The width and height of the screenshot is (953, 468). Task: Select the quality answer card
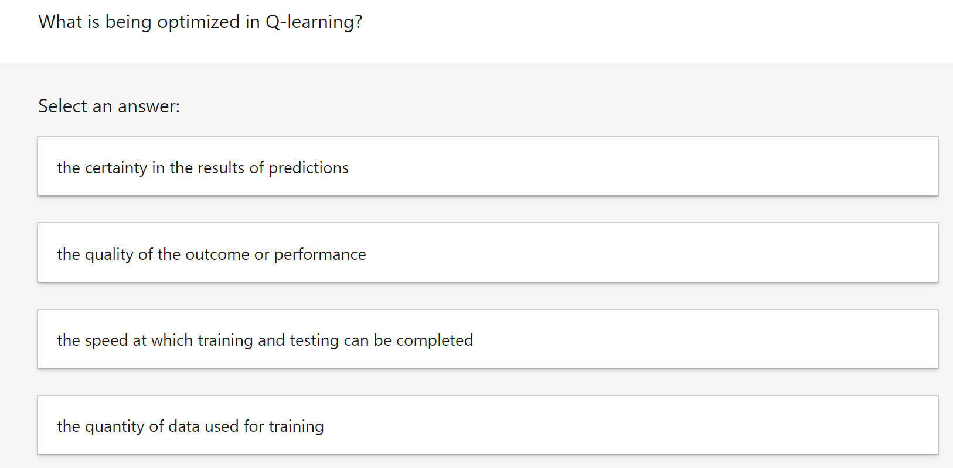pos(488,253)
